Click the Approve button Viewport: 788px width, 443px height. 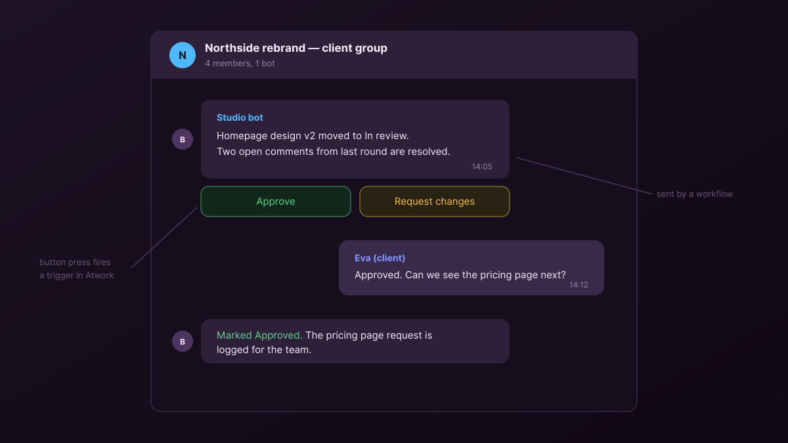[x=276, y=201]
